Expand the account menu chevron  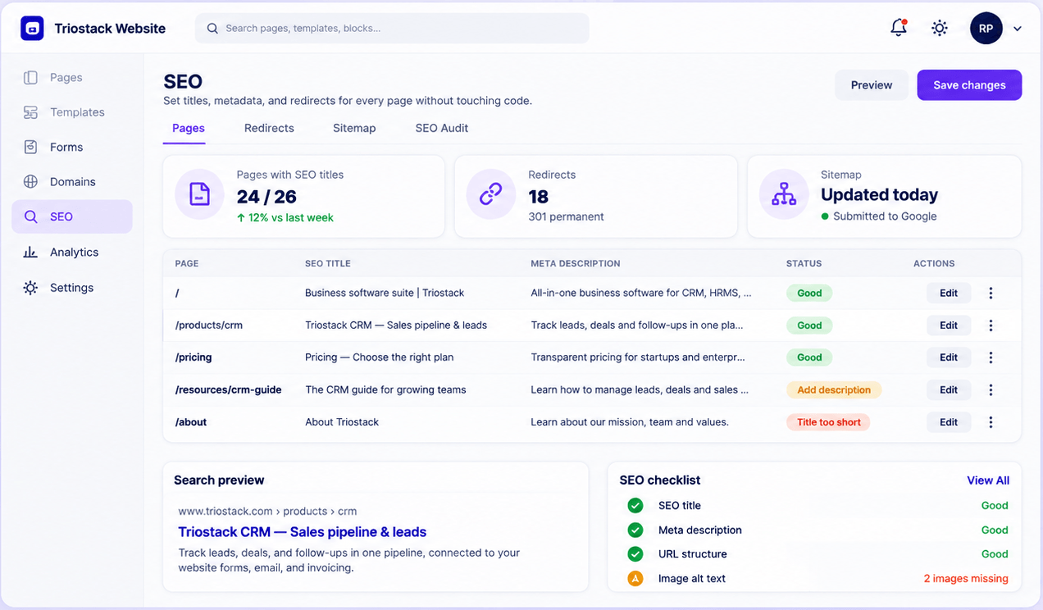(x=1018, y=29)
